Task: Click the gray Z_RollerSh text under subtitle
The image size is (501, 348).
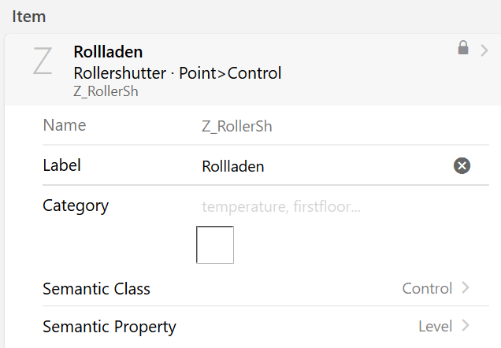Action: point(106,91)
